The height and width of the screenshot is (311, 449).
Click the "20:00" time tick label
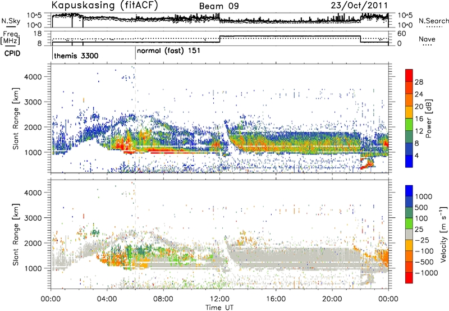click(x=332, y=299)
